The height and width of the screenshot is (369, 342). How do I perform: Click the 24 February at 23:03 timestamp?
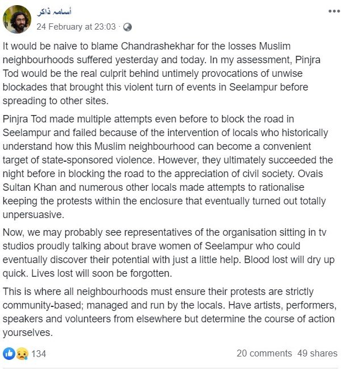coord(76,26)
